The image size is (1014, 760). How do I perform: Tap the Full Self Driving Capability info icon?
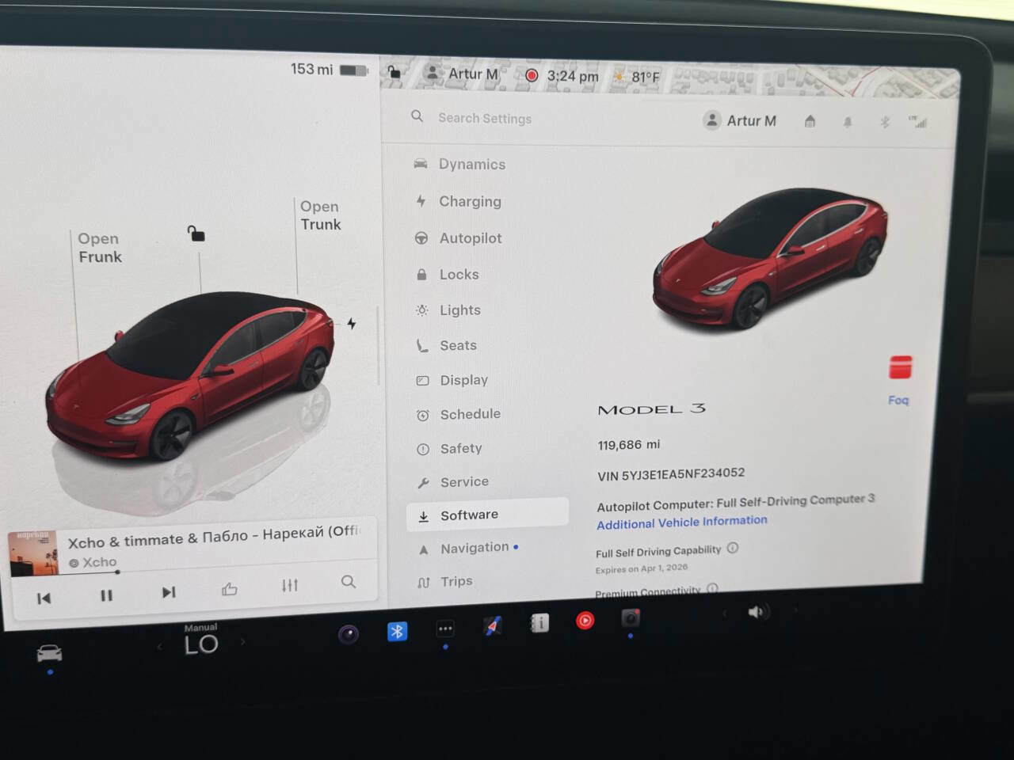[x=733, y=549]
